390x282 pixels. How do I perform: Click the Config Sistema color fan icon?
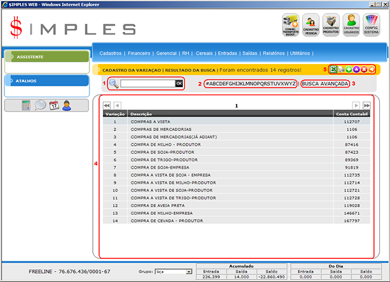click(373, 26)
